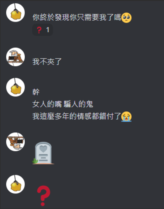164x209 pixels.
Task: Click the loudly crying face emoji
Action: [x=126, y=117]
